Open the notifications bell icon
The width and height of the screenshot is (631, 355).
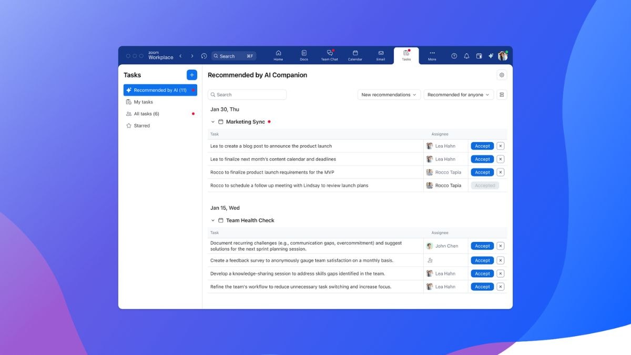[466, 56]
